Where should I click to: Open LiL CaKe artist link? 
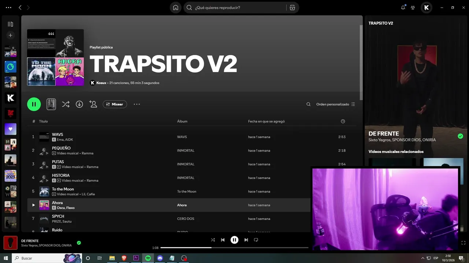88,194
